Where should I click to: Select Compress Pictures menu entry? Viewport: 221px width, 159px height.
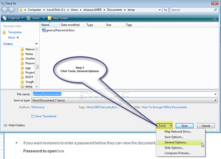(178, 153)
